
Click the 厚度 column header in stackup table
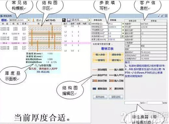click(x=24, y=23)
